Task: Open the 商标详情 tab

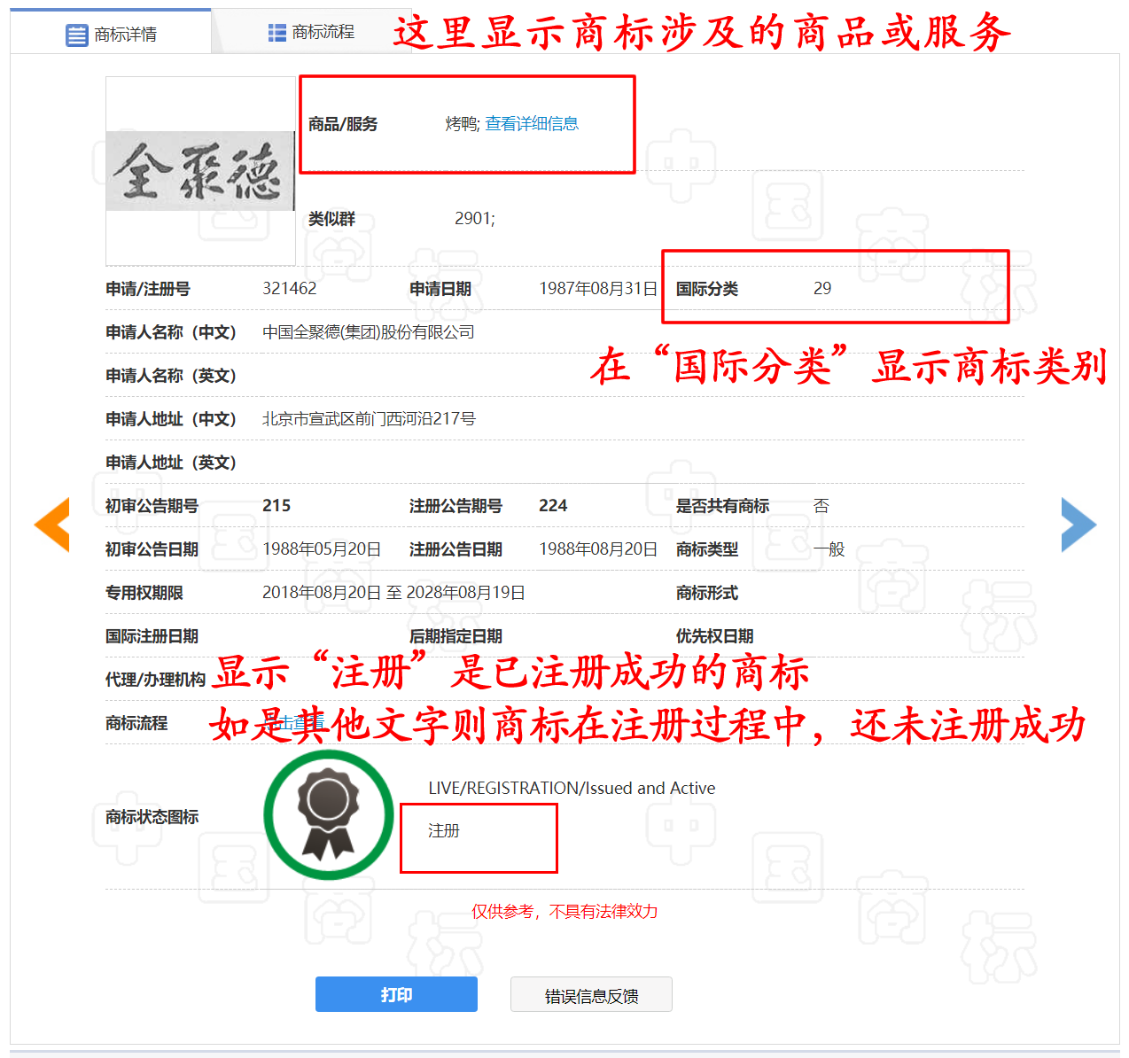Action: point(111,34)
